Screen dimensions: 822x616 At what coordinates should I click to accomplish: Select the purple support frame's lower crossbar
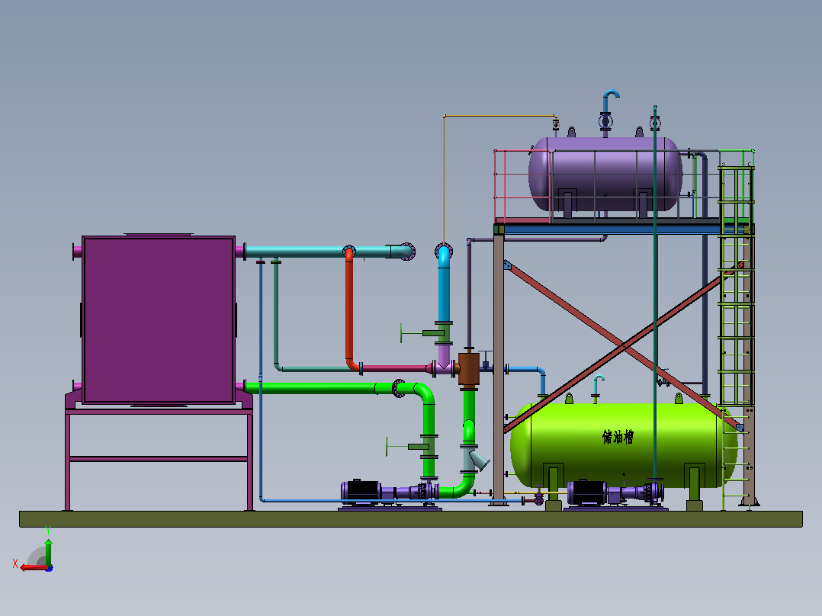159,459
